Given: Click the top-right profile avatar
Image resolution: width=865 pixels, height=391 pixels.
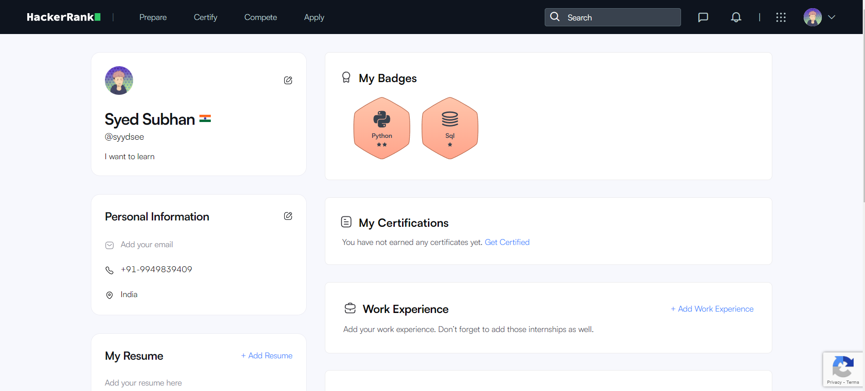Looking at the screenshot, I should click(812, 17).
